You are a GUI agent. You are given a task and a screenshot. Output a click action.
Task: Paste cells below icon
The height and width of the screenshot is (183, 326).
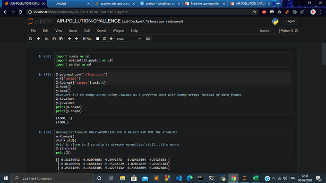(x=61, y=39)
